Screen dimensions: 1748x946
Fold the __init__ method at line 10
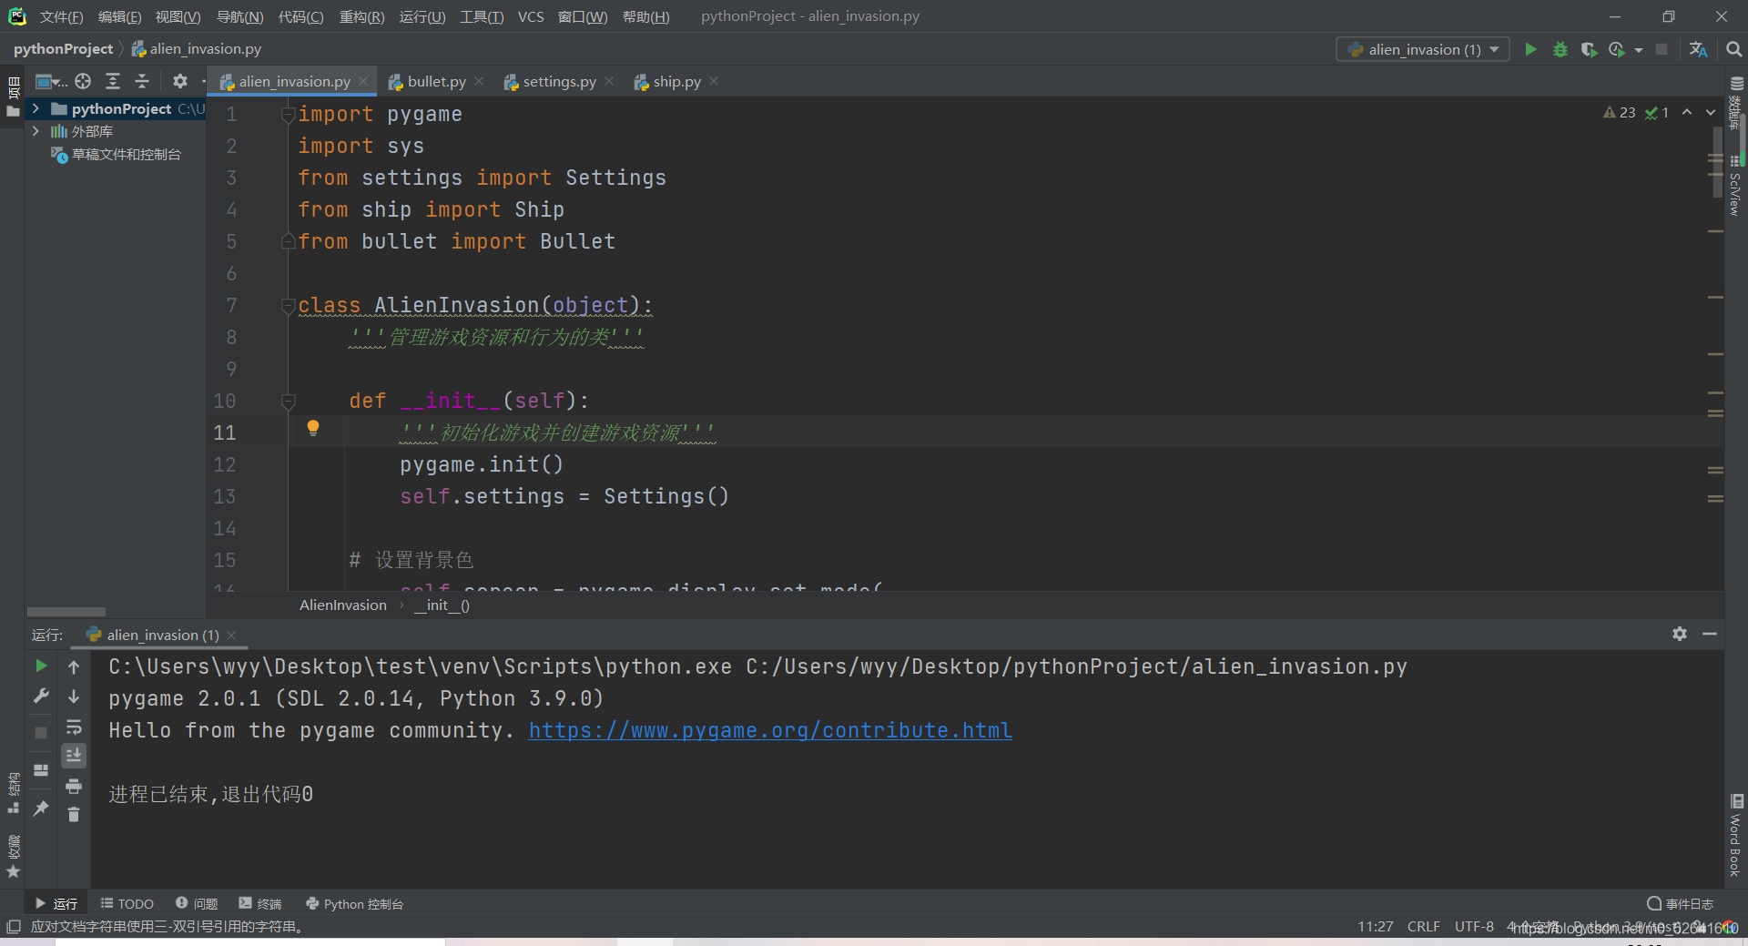coord(289,401)
